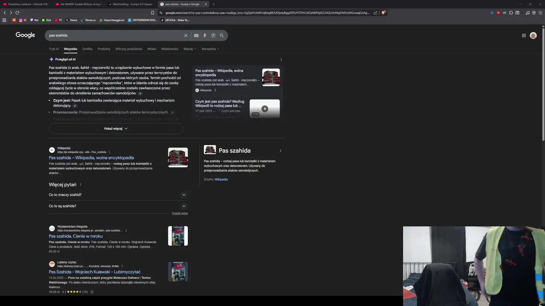Clear the search box with X icon

(x=186, y=36)
